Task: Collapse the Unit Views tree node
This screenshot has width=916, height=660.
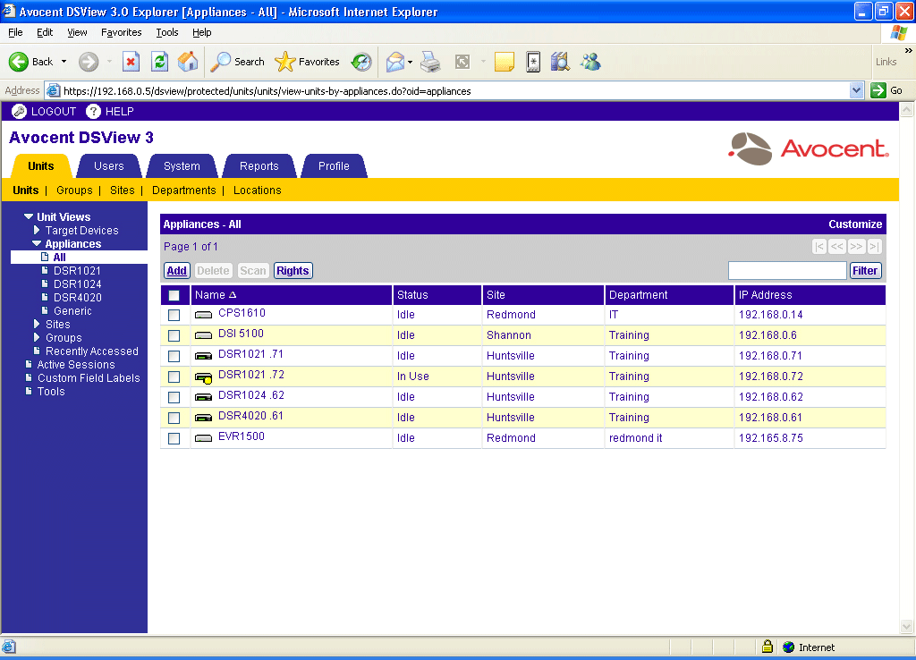Action: pyautogui.click(x=28, y=216)
